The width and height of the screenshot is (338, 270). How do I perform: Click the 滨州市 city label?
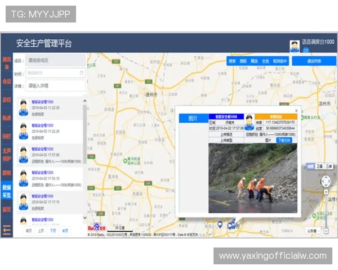click(324, 103)
